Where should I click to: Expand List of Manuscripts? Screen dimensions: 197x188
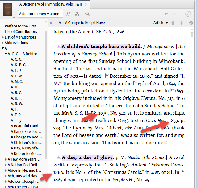click(x=3, y=37)
